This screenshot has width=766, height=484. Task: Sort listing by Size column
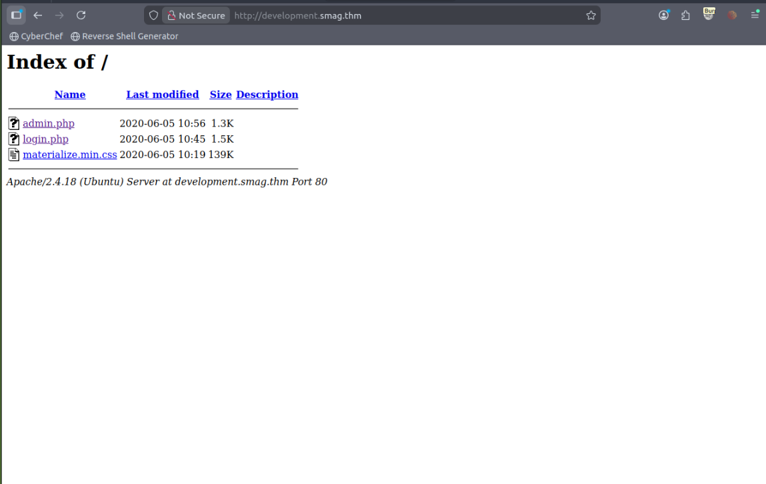coord(221,95)
